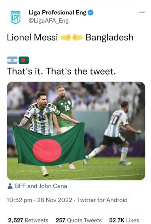Screen dimensions: 151x224
Task: Open the Messi flag photo
Action: coord(76,131)
